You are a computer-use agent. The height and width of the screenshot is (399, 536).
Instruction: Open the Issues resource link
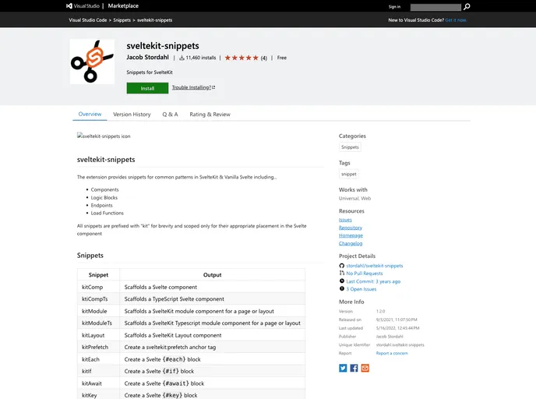tap(345, 220)
